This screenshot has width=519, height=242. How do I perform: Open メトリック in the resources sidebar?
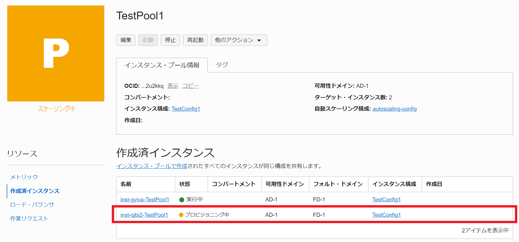(x=24, y=177)
